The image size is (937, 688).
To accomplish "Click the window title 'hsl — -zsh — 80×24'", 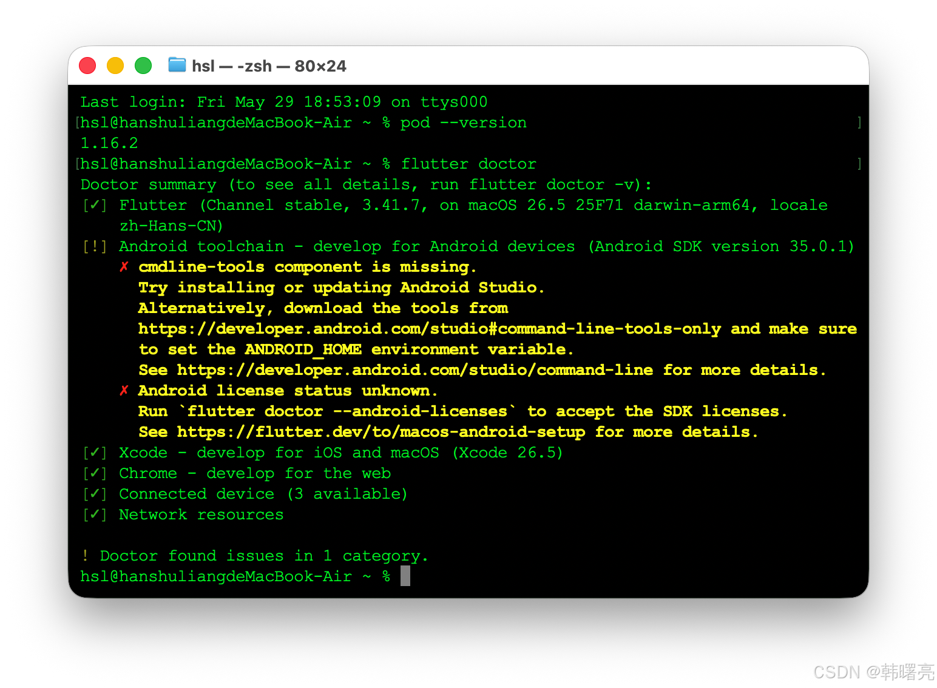I will [269, 66].
